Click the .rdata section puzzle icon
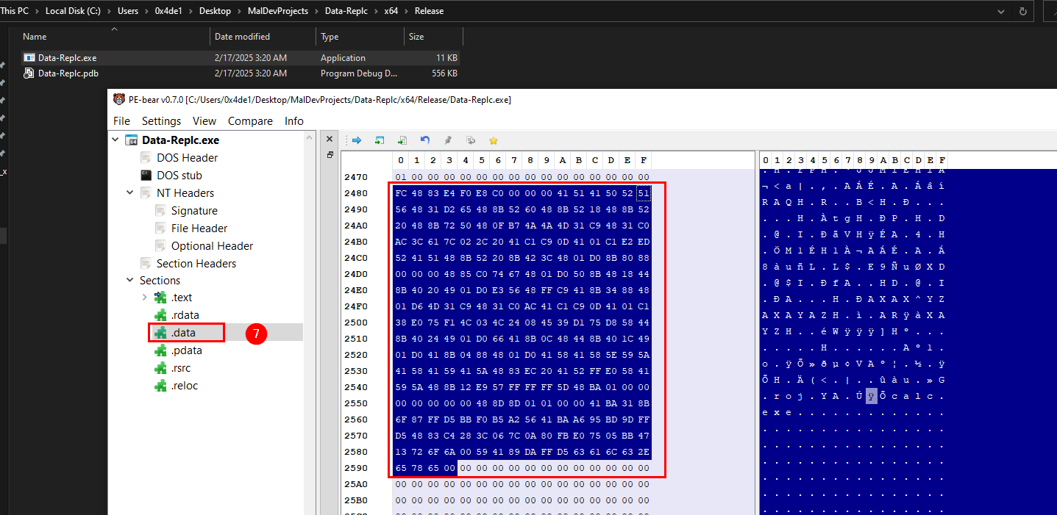The width and height of the screenshot is (1057, 515). pos(160,315)
